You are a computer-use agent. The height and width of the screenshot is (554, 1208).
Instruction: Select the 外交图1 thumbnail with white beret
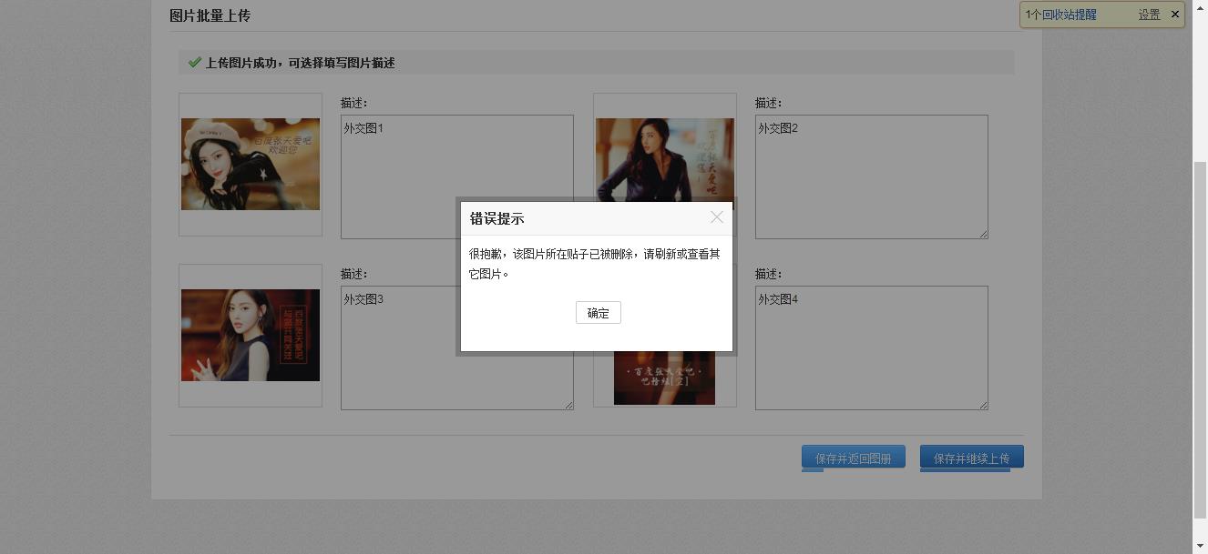(251, 164)
